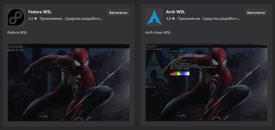Open the Arch WSL terminal screenshot
This screenshot has height=130, width=275.
(206, 82)
